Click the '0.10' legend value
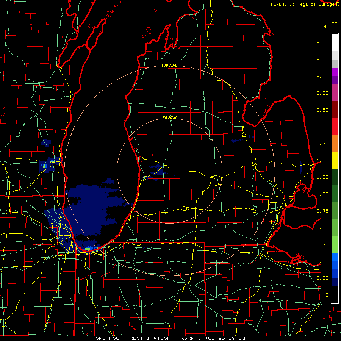The height and width of the screenshot is (341, 341). pos(322,261)
